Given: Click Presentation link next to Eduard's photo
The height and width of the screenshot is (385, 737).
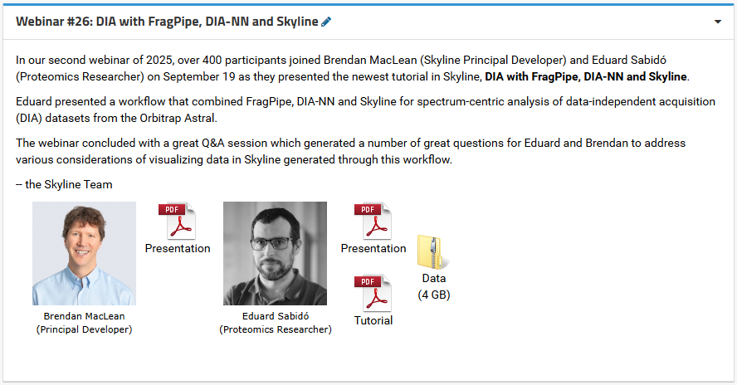Looking at the screenshot, I should click(x=373, y=248).
